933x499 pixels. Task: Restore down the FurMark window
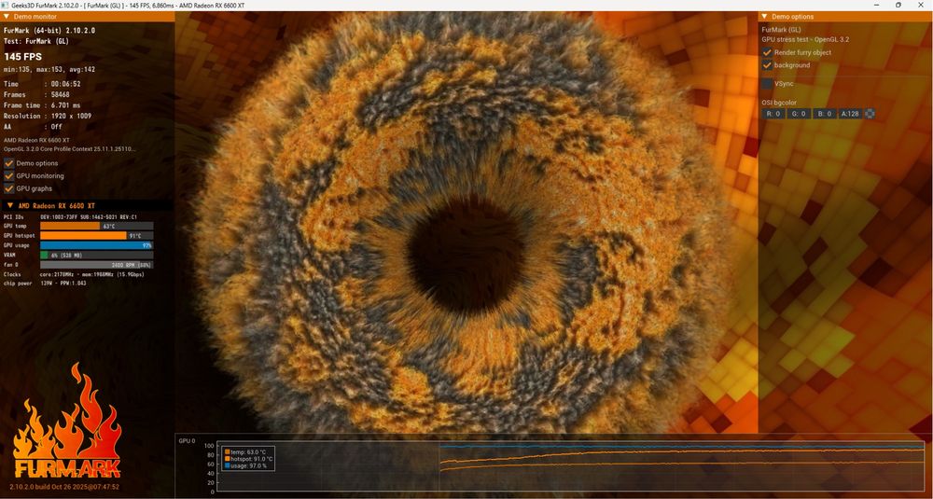898,5
